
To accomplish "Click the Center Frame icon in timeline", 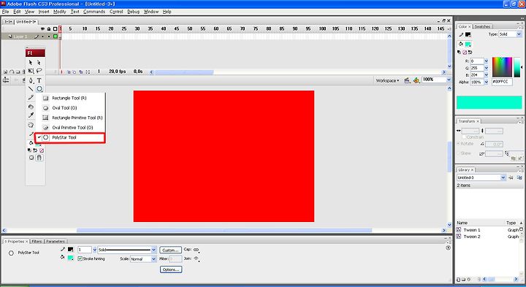I will [61, 72].
